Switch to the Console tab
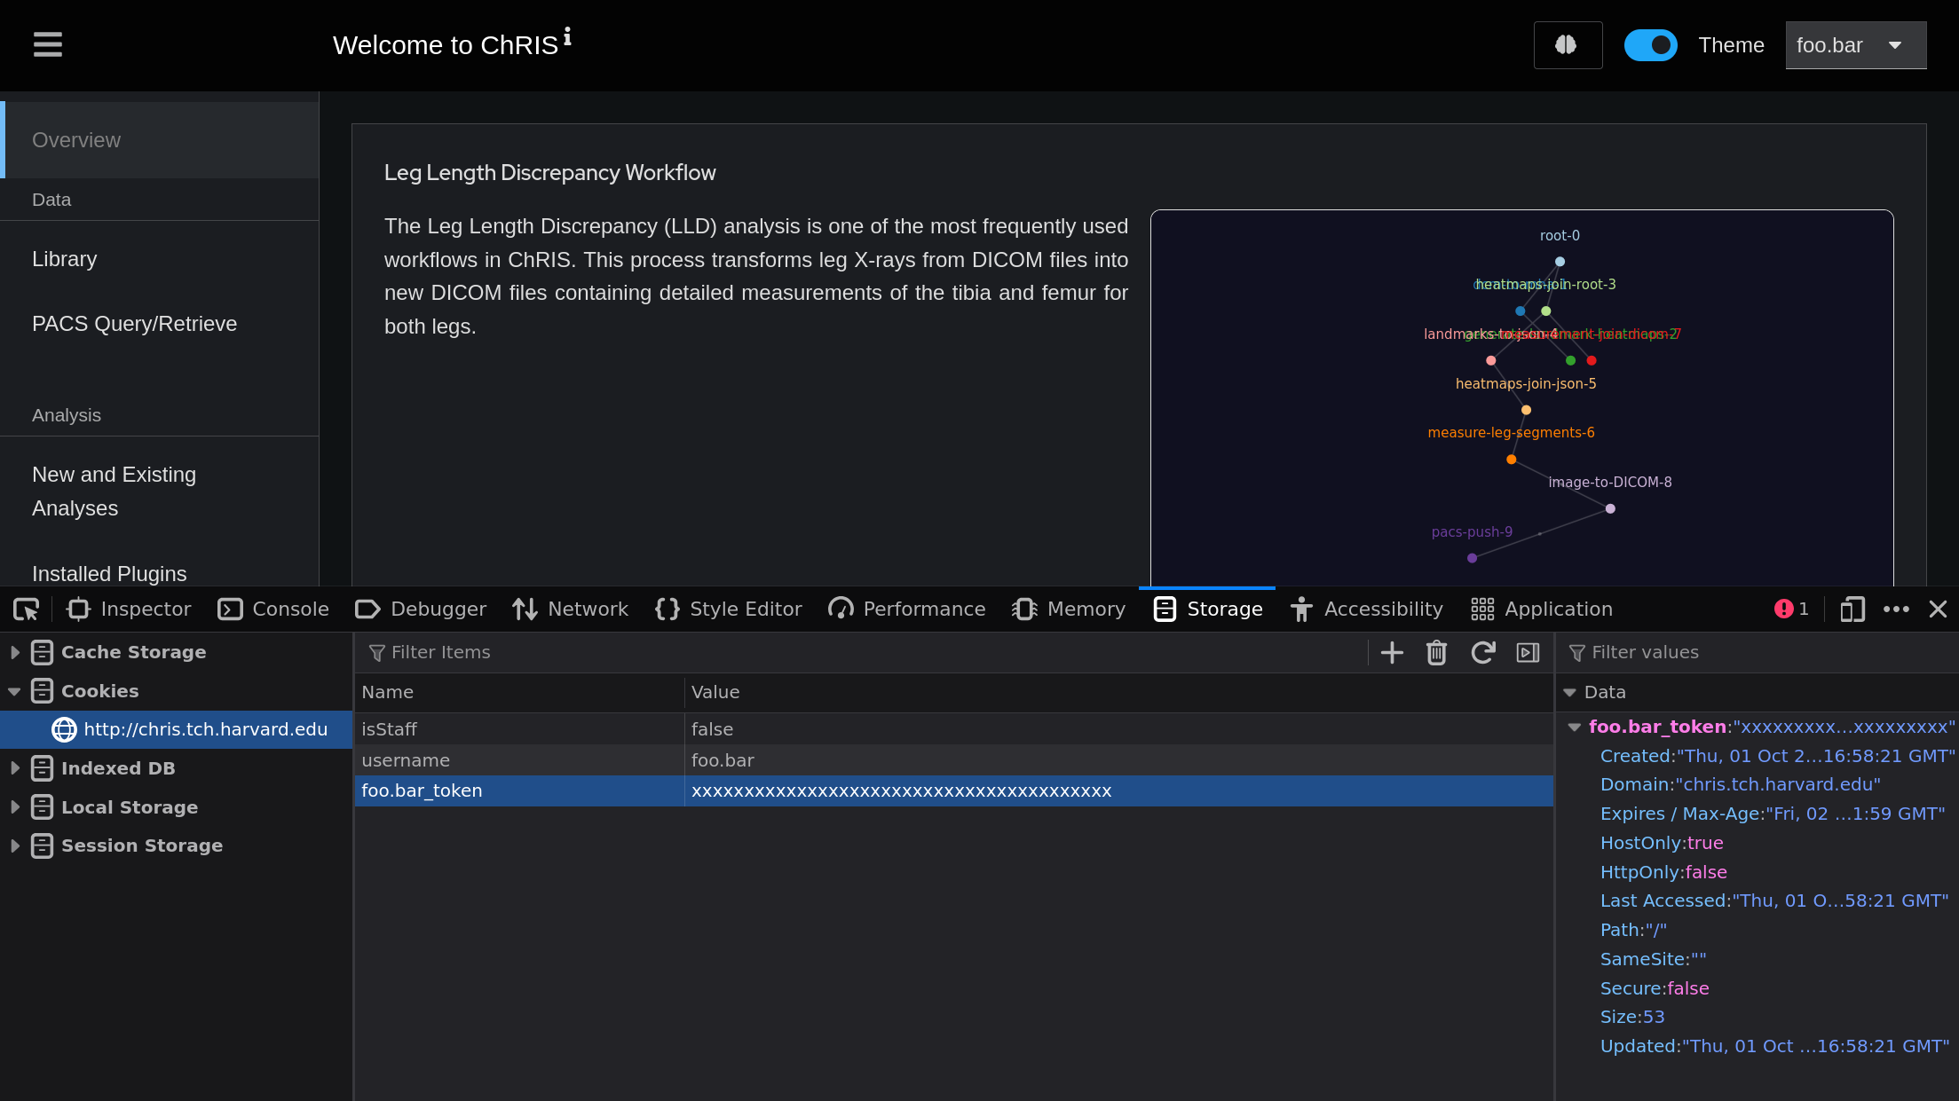This screenshot has width=1959, height=1101. pos(273,609)
